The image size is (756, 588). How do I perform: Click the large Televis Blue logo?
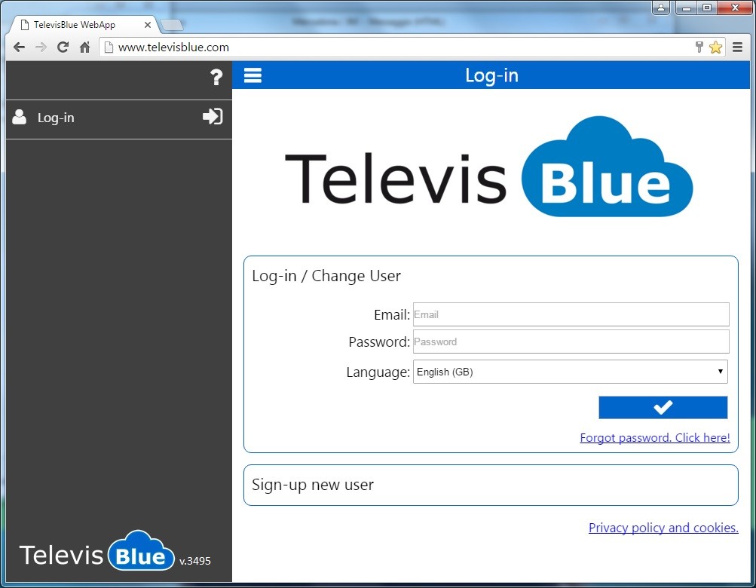pos(489,167)
